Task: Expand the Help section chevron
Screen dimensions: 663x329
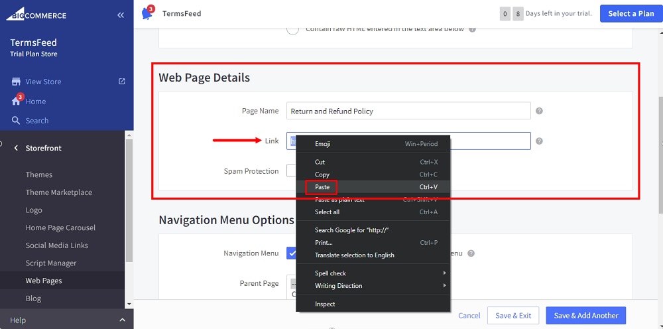Action: pyautogui.click(x=122, y=320)
